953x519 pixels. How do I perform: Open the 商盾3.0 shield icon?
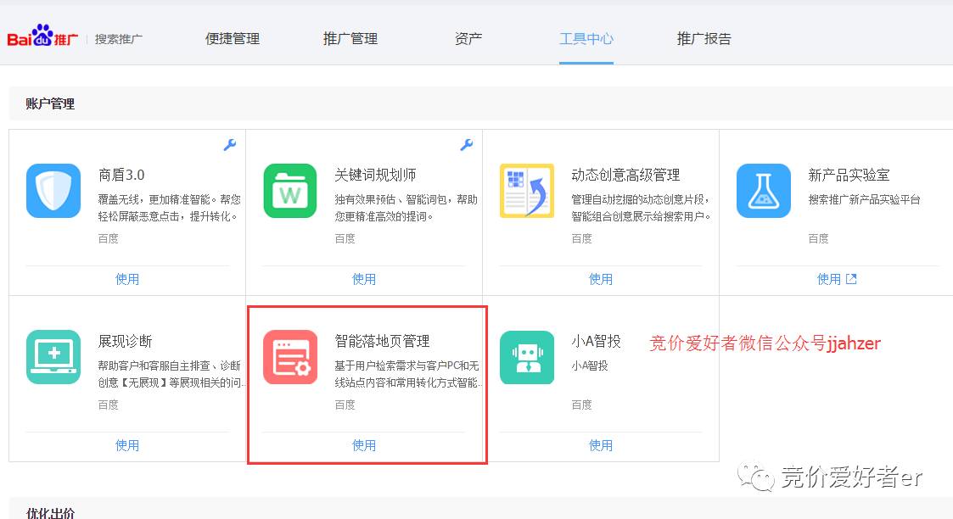pos(53,191)
